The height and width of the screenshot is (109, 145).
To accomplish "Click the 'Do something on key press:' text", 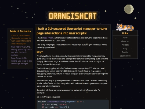I will [x=48, y=97].
